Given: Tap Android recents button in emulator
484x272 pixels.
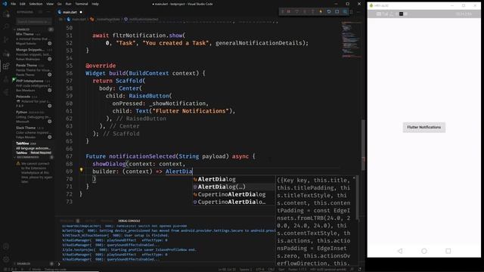Looking at the screenshot, I should click(x=448, y=251).
